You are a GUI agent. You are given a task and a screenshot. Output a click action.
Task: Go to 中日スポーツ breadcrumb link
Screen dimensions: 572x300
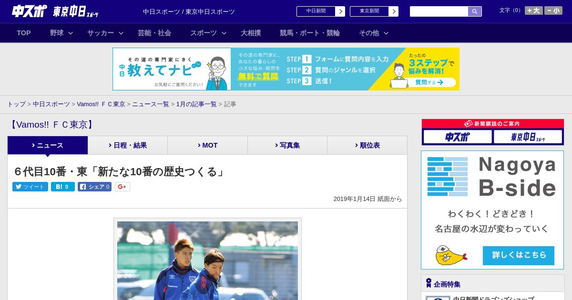51,104
